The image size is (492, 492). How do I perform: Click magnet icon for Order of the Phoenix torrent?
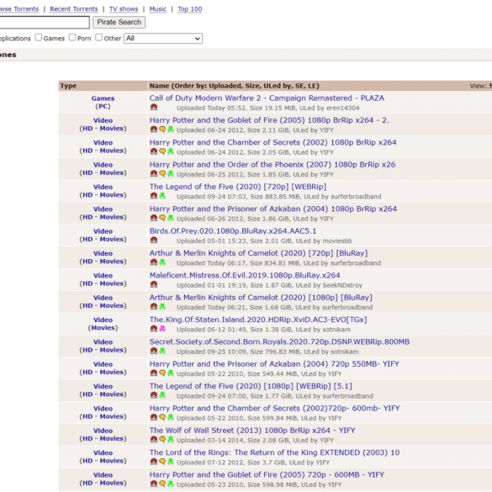[154, 173]
